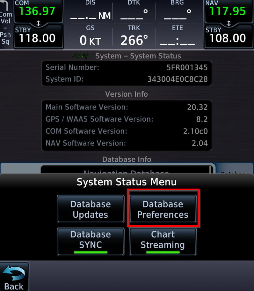Image resolution: width=254 pixels, height=291 pixels.
Task: Select NAV standby frequency 108.00
Action: click(229, 37)
